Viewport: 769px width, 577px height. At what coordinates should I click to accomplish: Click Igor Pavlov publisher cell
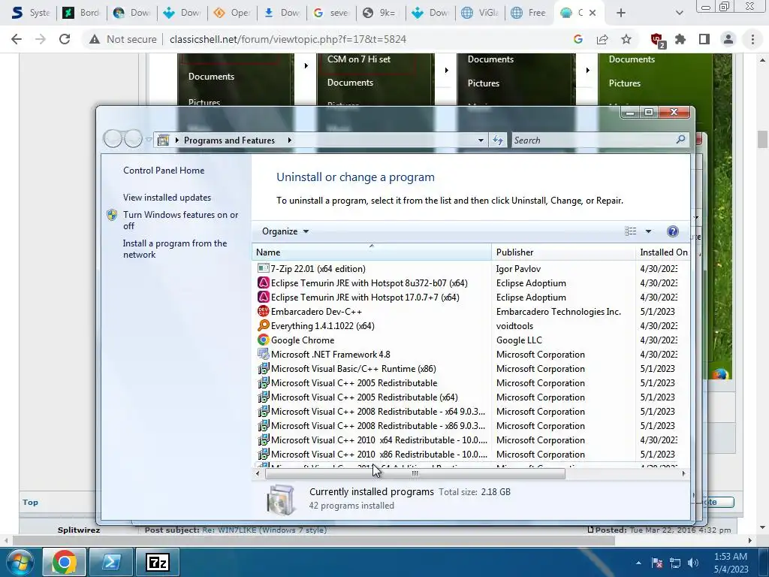[x=518, y=269]
